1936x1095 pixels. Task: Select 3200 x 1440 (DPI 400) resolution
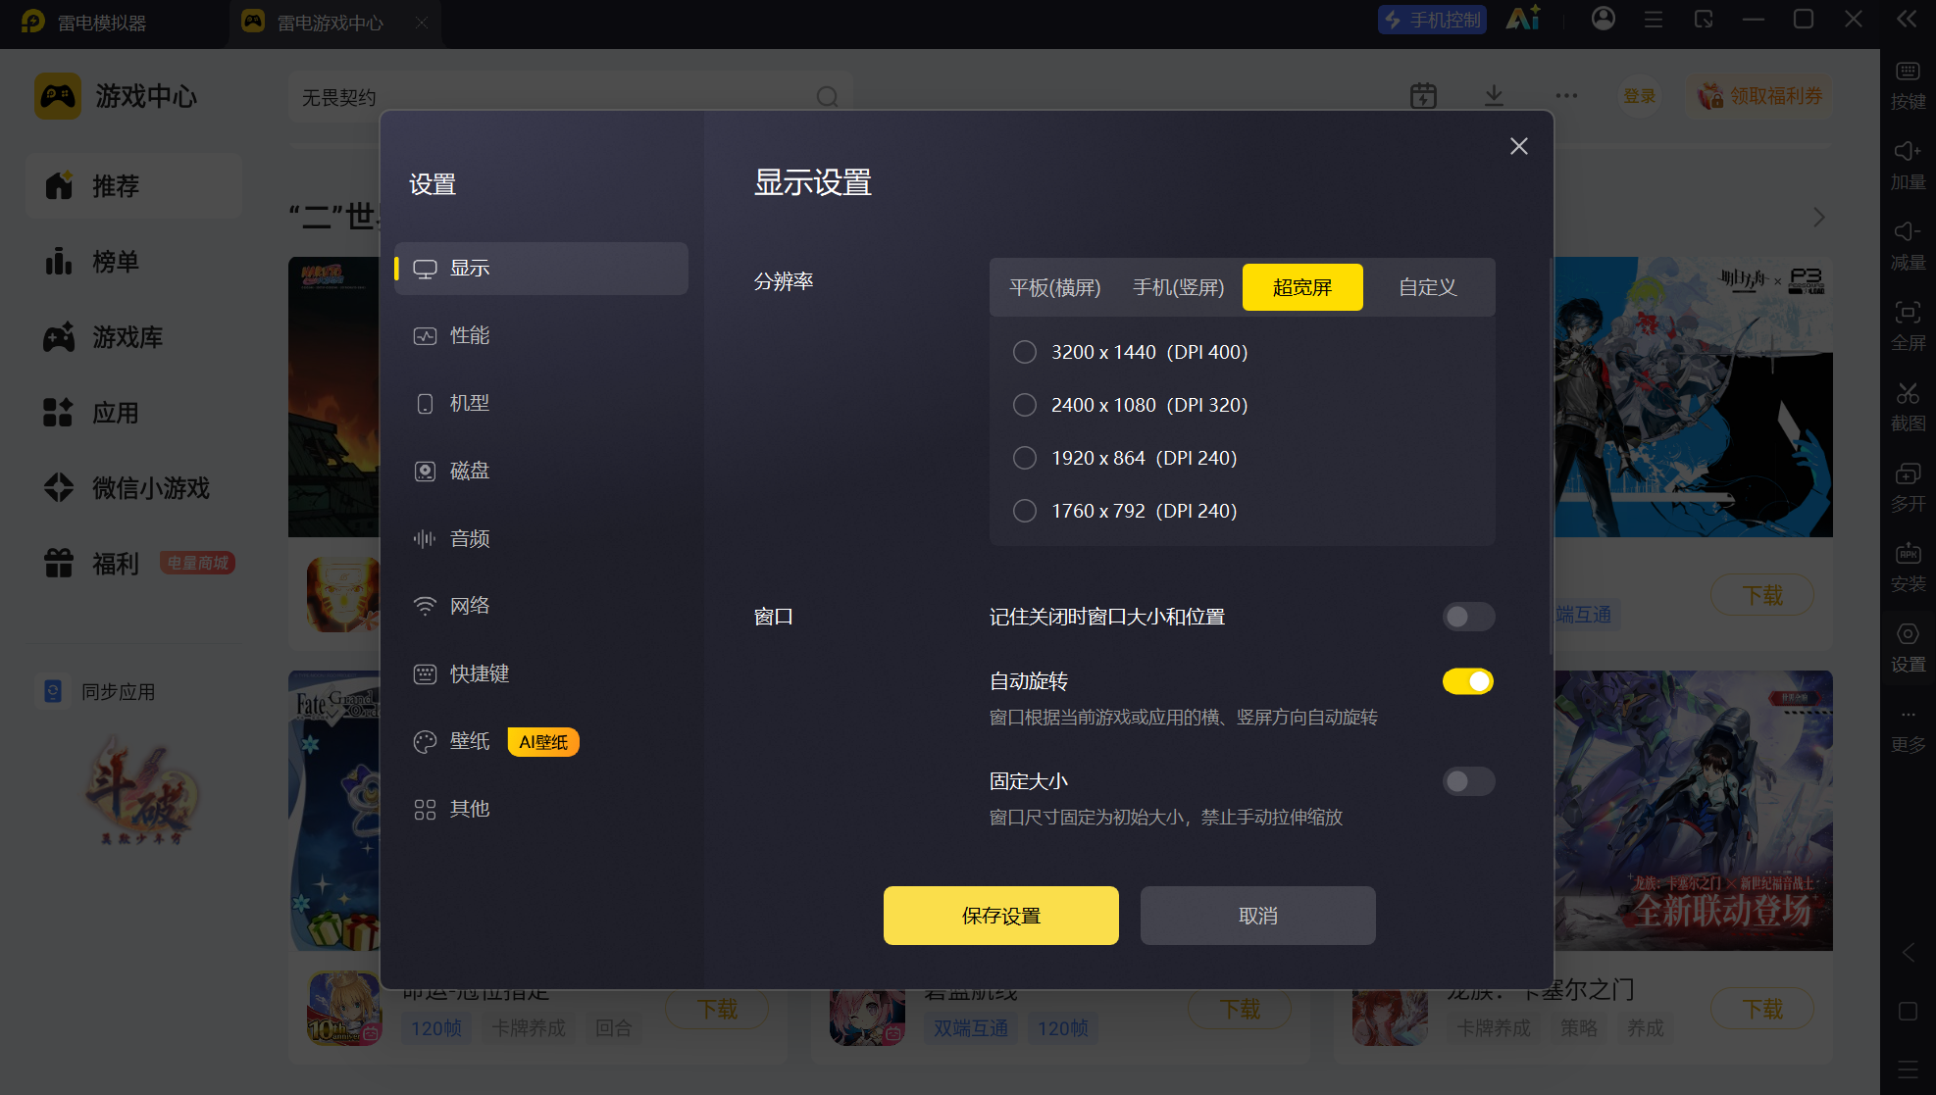pyautogui.click(x=1131, y=352)
